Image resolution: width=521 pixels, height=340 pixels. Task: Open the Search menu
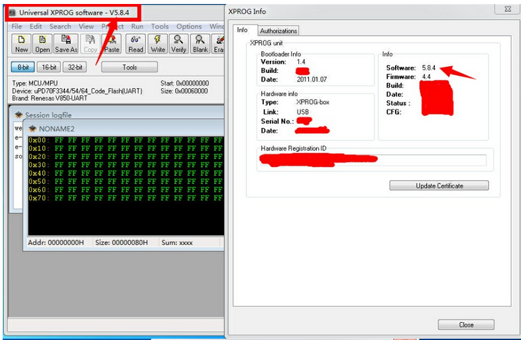point(60,27)
